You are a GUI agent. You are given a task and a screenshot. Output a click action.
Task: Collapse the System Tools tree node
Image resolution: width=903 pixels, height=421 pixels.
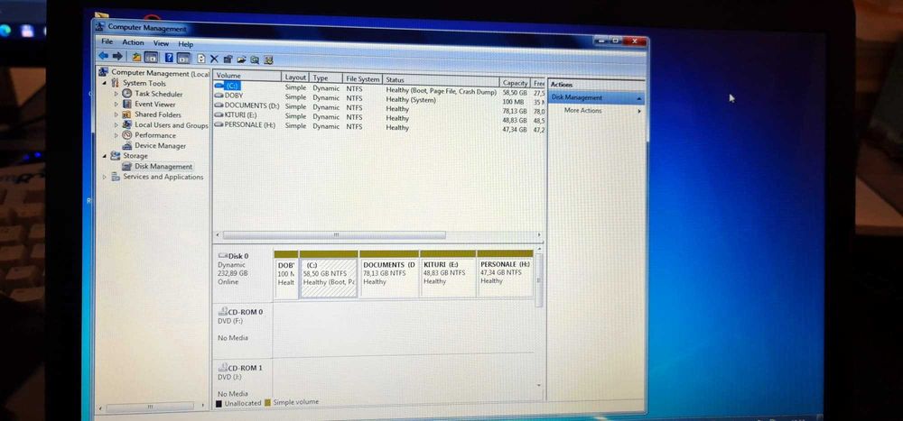104,83
